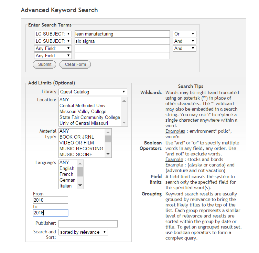Screen dimensions: 259x253
Task: Select Missouri Valley College location
Action: (x=90, y=111)
